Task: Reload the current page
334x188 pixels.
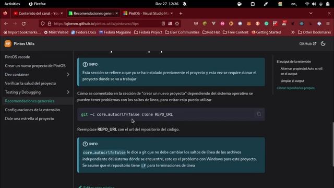Action: [x=23, y=23]
